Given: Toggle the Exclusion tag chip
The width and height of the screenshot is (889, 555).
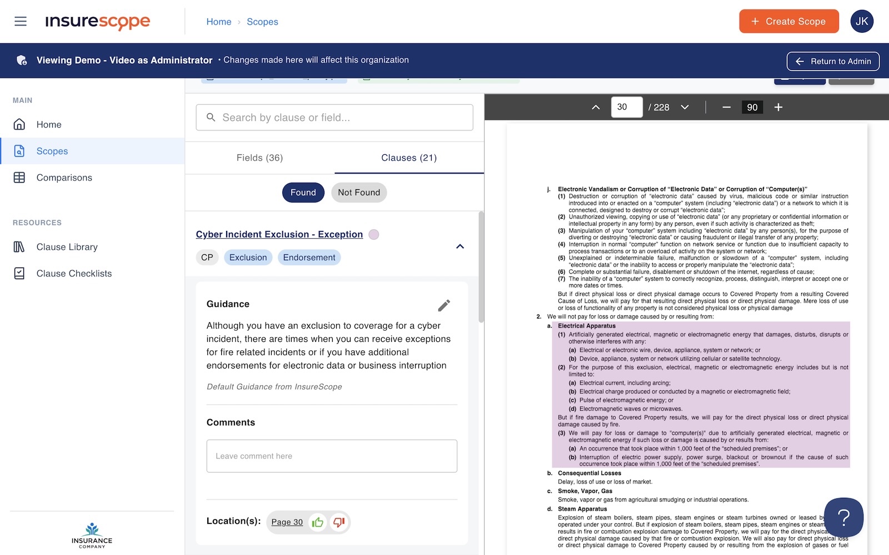Looking at the screenshot, I should click(248, 258).
